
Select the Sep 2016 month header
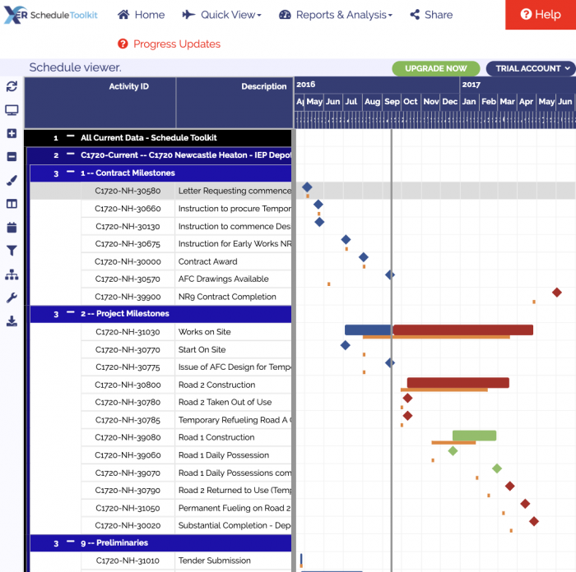pyautogui.click(x=392, y=102)
